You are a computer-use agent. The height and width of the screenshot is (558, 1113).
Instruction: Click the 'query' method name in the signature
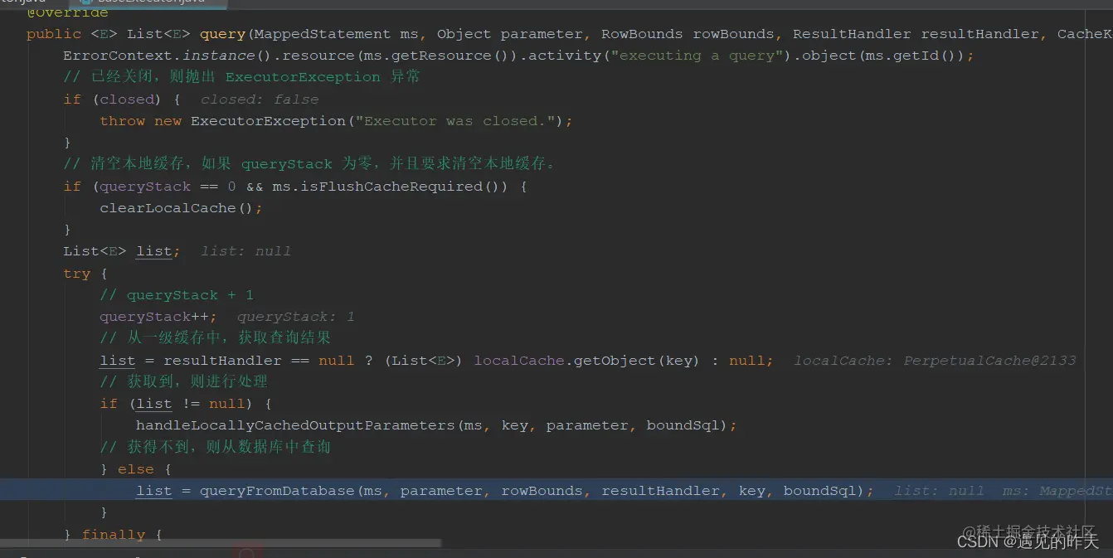pos(222,34)
